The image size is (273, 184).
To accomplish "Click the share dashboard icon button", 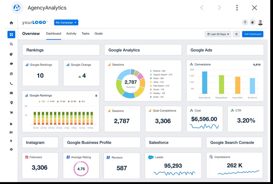I will coord(236,34).
